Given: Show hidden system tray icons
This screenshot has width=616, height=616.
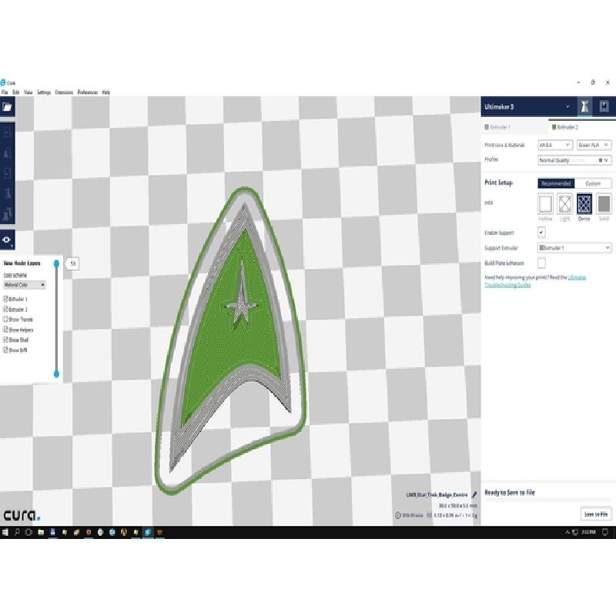Looking at the screenshot, I should pyautogui.click(x=567, y=532).
